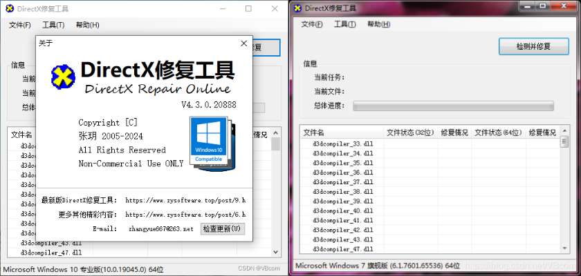The height and width of the screenshot is (276, 581).
Task: Click app icon in left window title bar
Action: [10, 8]
